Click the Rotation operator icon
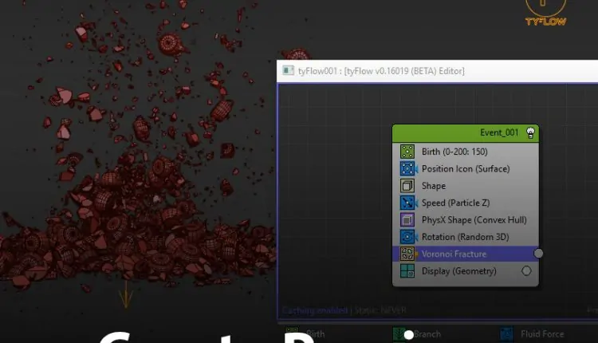The height and width of the screenshot is (343, 598). [407, 237]
